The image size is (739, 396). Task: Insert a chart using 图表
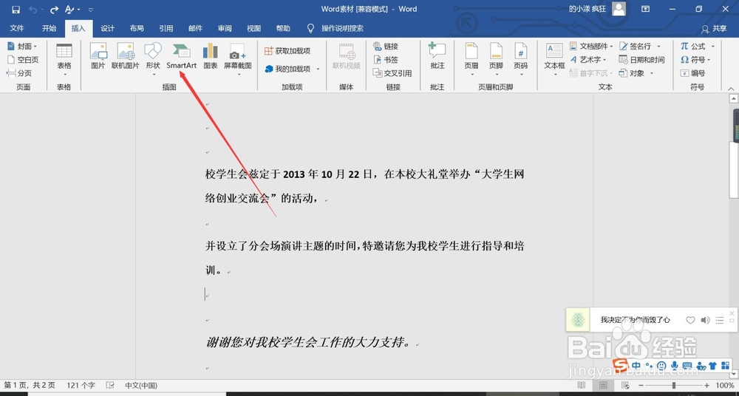210,57
